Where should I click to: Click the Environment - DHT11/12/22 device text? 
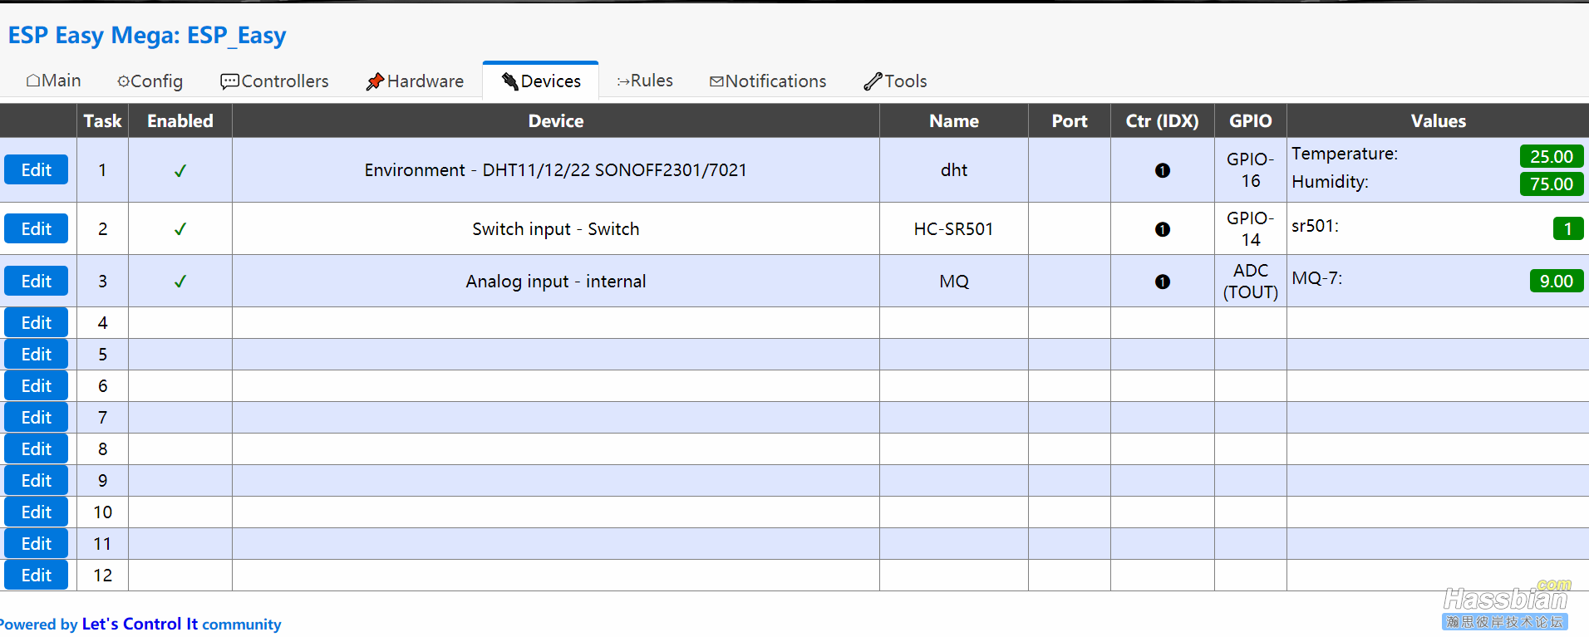pyautogui.click(x=555, y=169)
